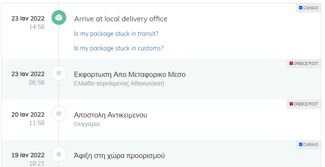Click the Cainiao logo at top right
This screenshot has width=325, height=167.
[301, 8]
